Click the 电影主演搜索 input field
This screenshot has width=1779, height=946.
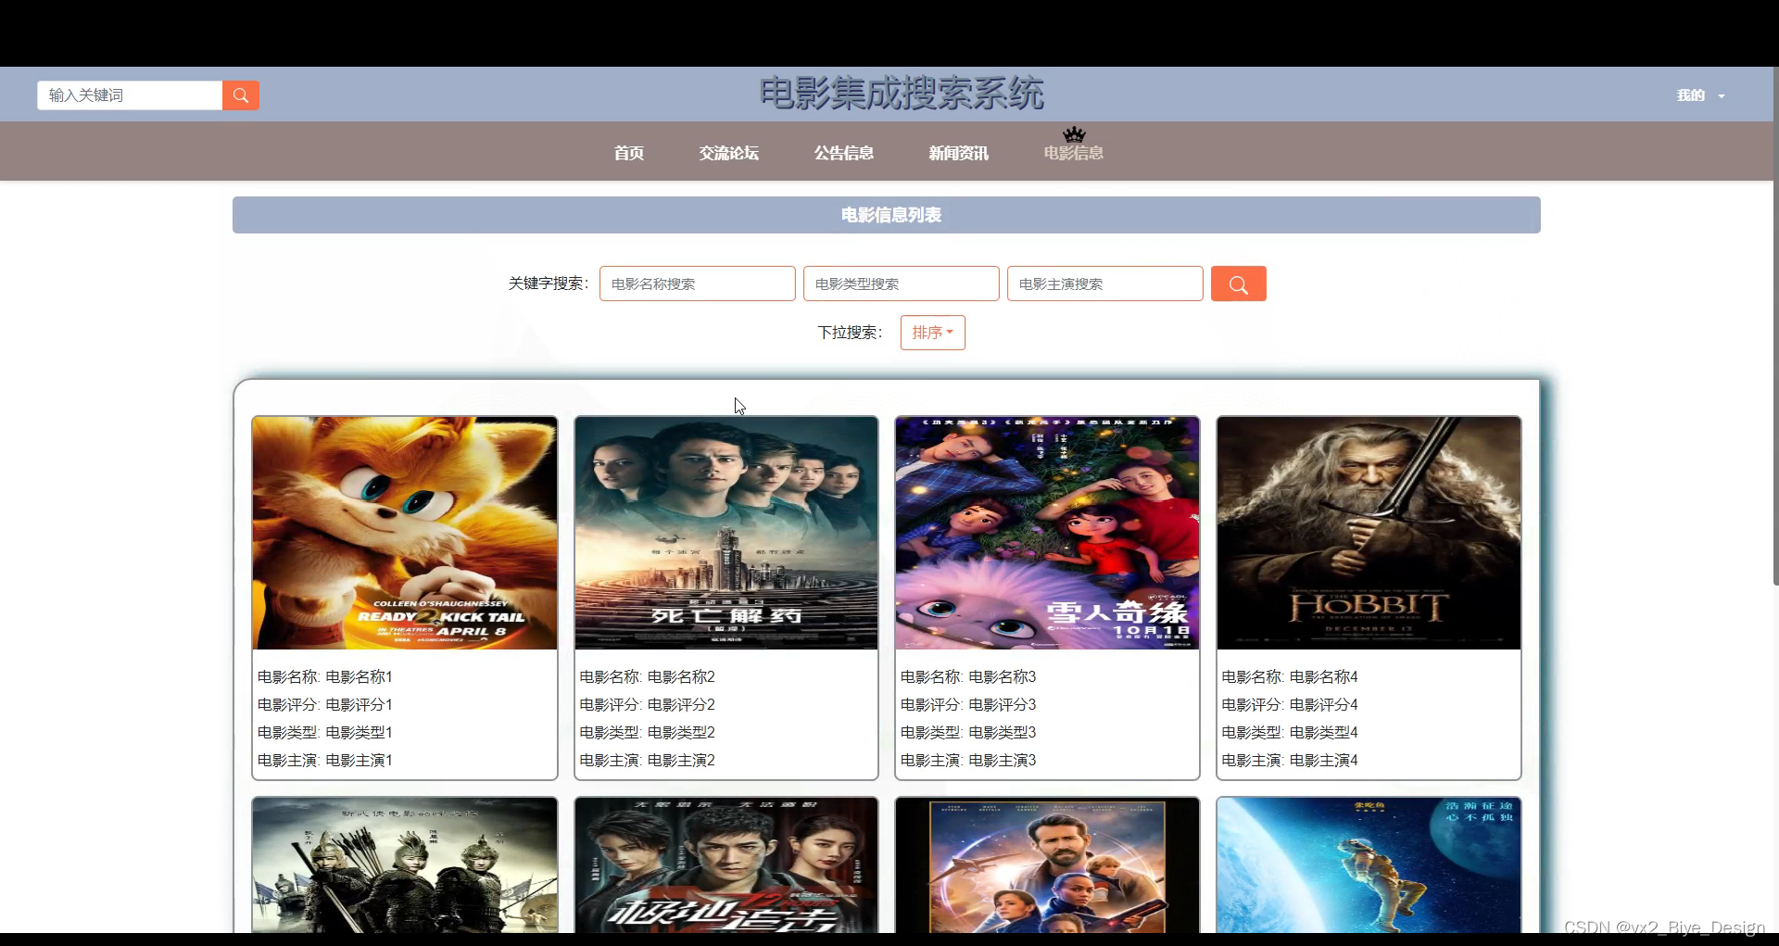coord(1105,284)
